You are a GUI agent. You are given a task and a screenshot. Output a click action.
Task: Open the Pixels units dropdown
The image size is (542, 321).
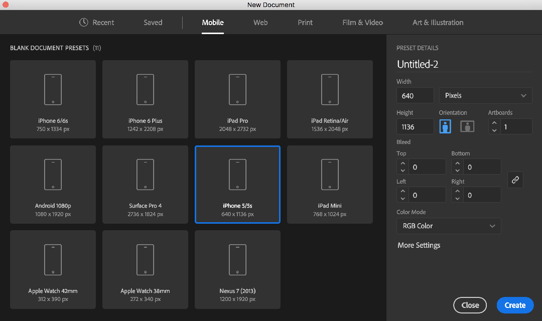(485, 95)
